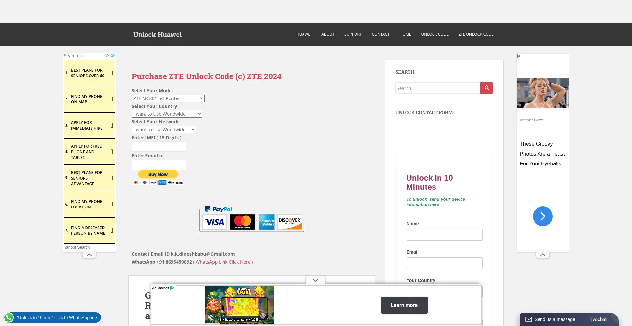Open the Select Your Network dropdown

(x=164, y=129)
